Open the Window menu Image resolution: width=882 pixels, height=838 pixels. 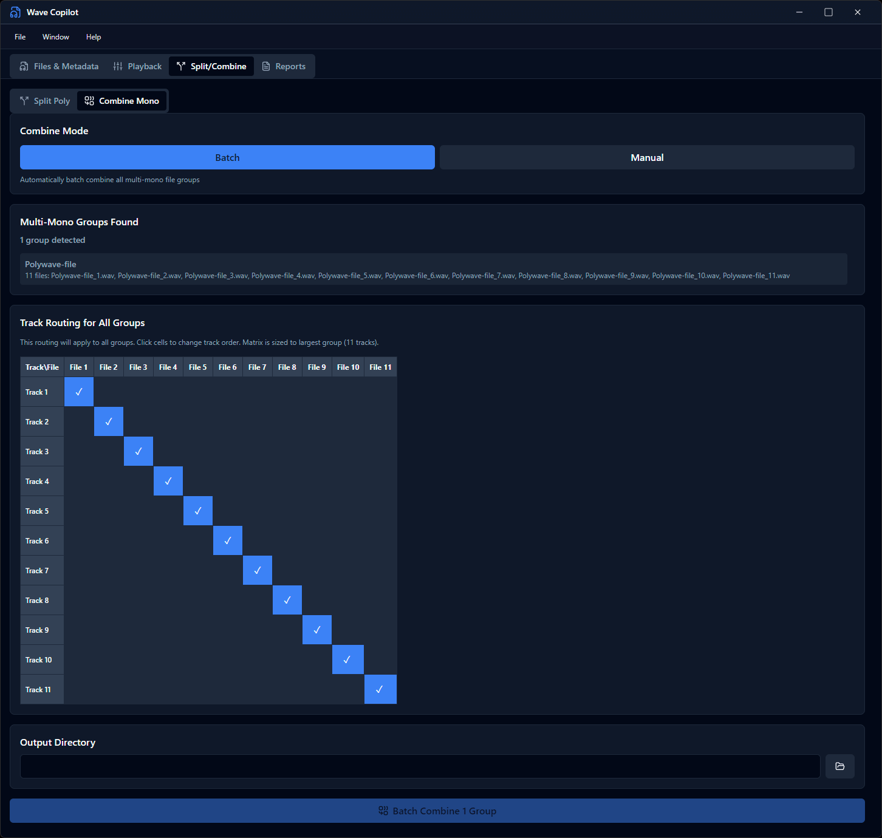(56, 37)
